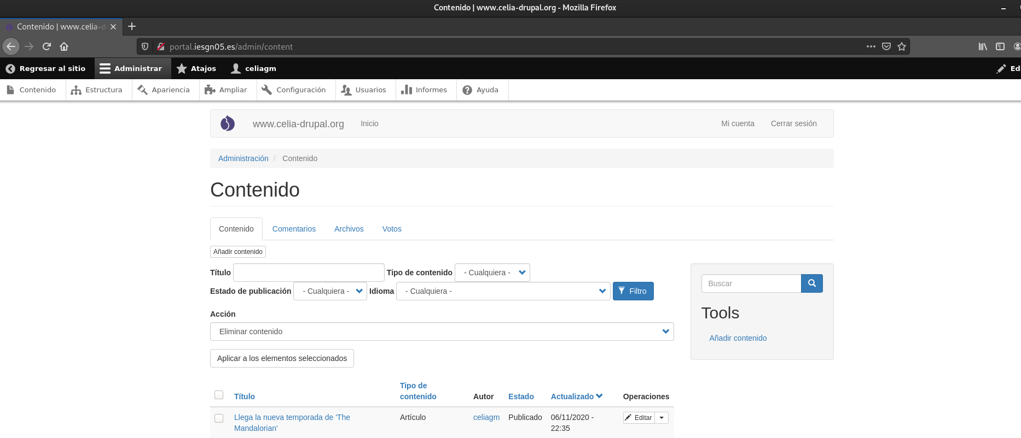The image size is (1021, 438).
Task: Click the Save to Pocket icon
Action: (x=886, y=46)
